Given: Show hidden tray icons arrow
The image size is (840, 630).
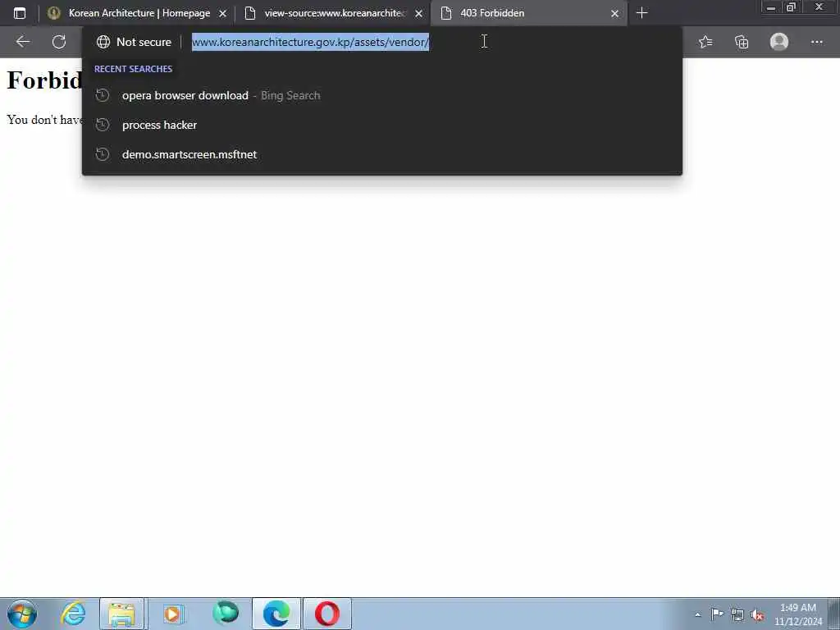Looking at the screenshot, I should (697, 614).
